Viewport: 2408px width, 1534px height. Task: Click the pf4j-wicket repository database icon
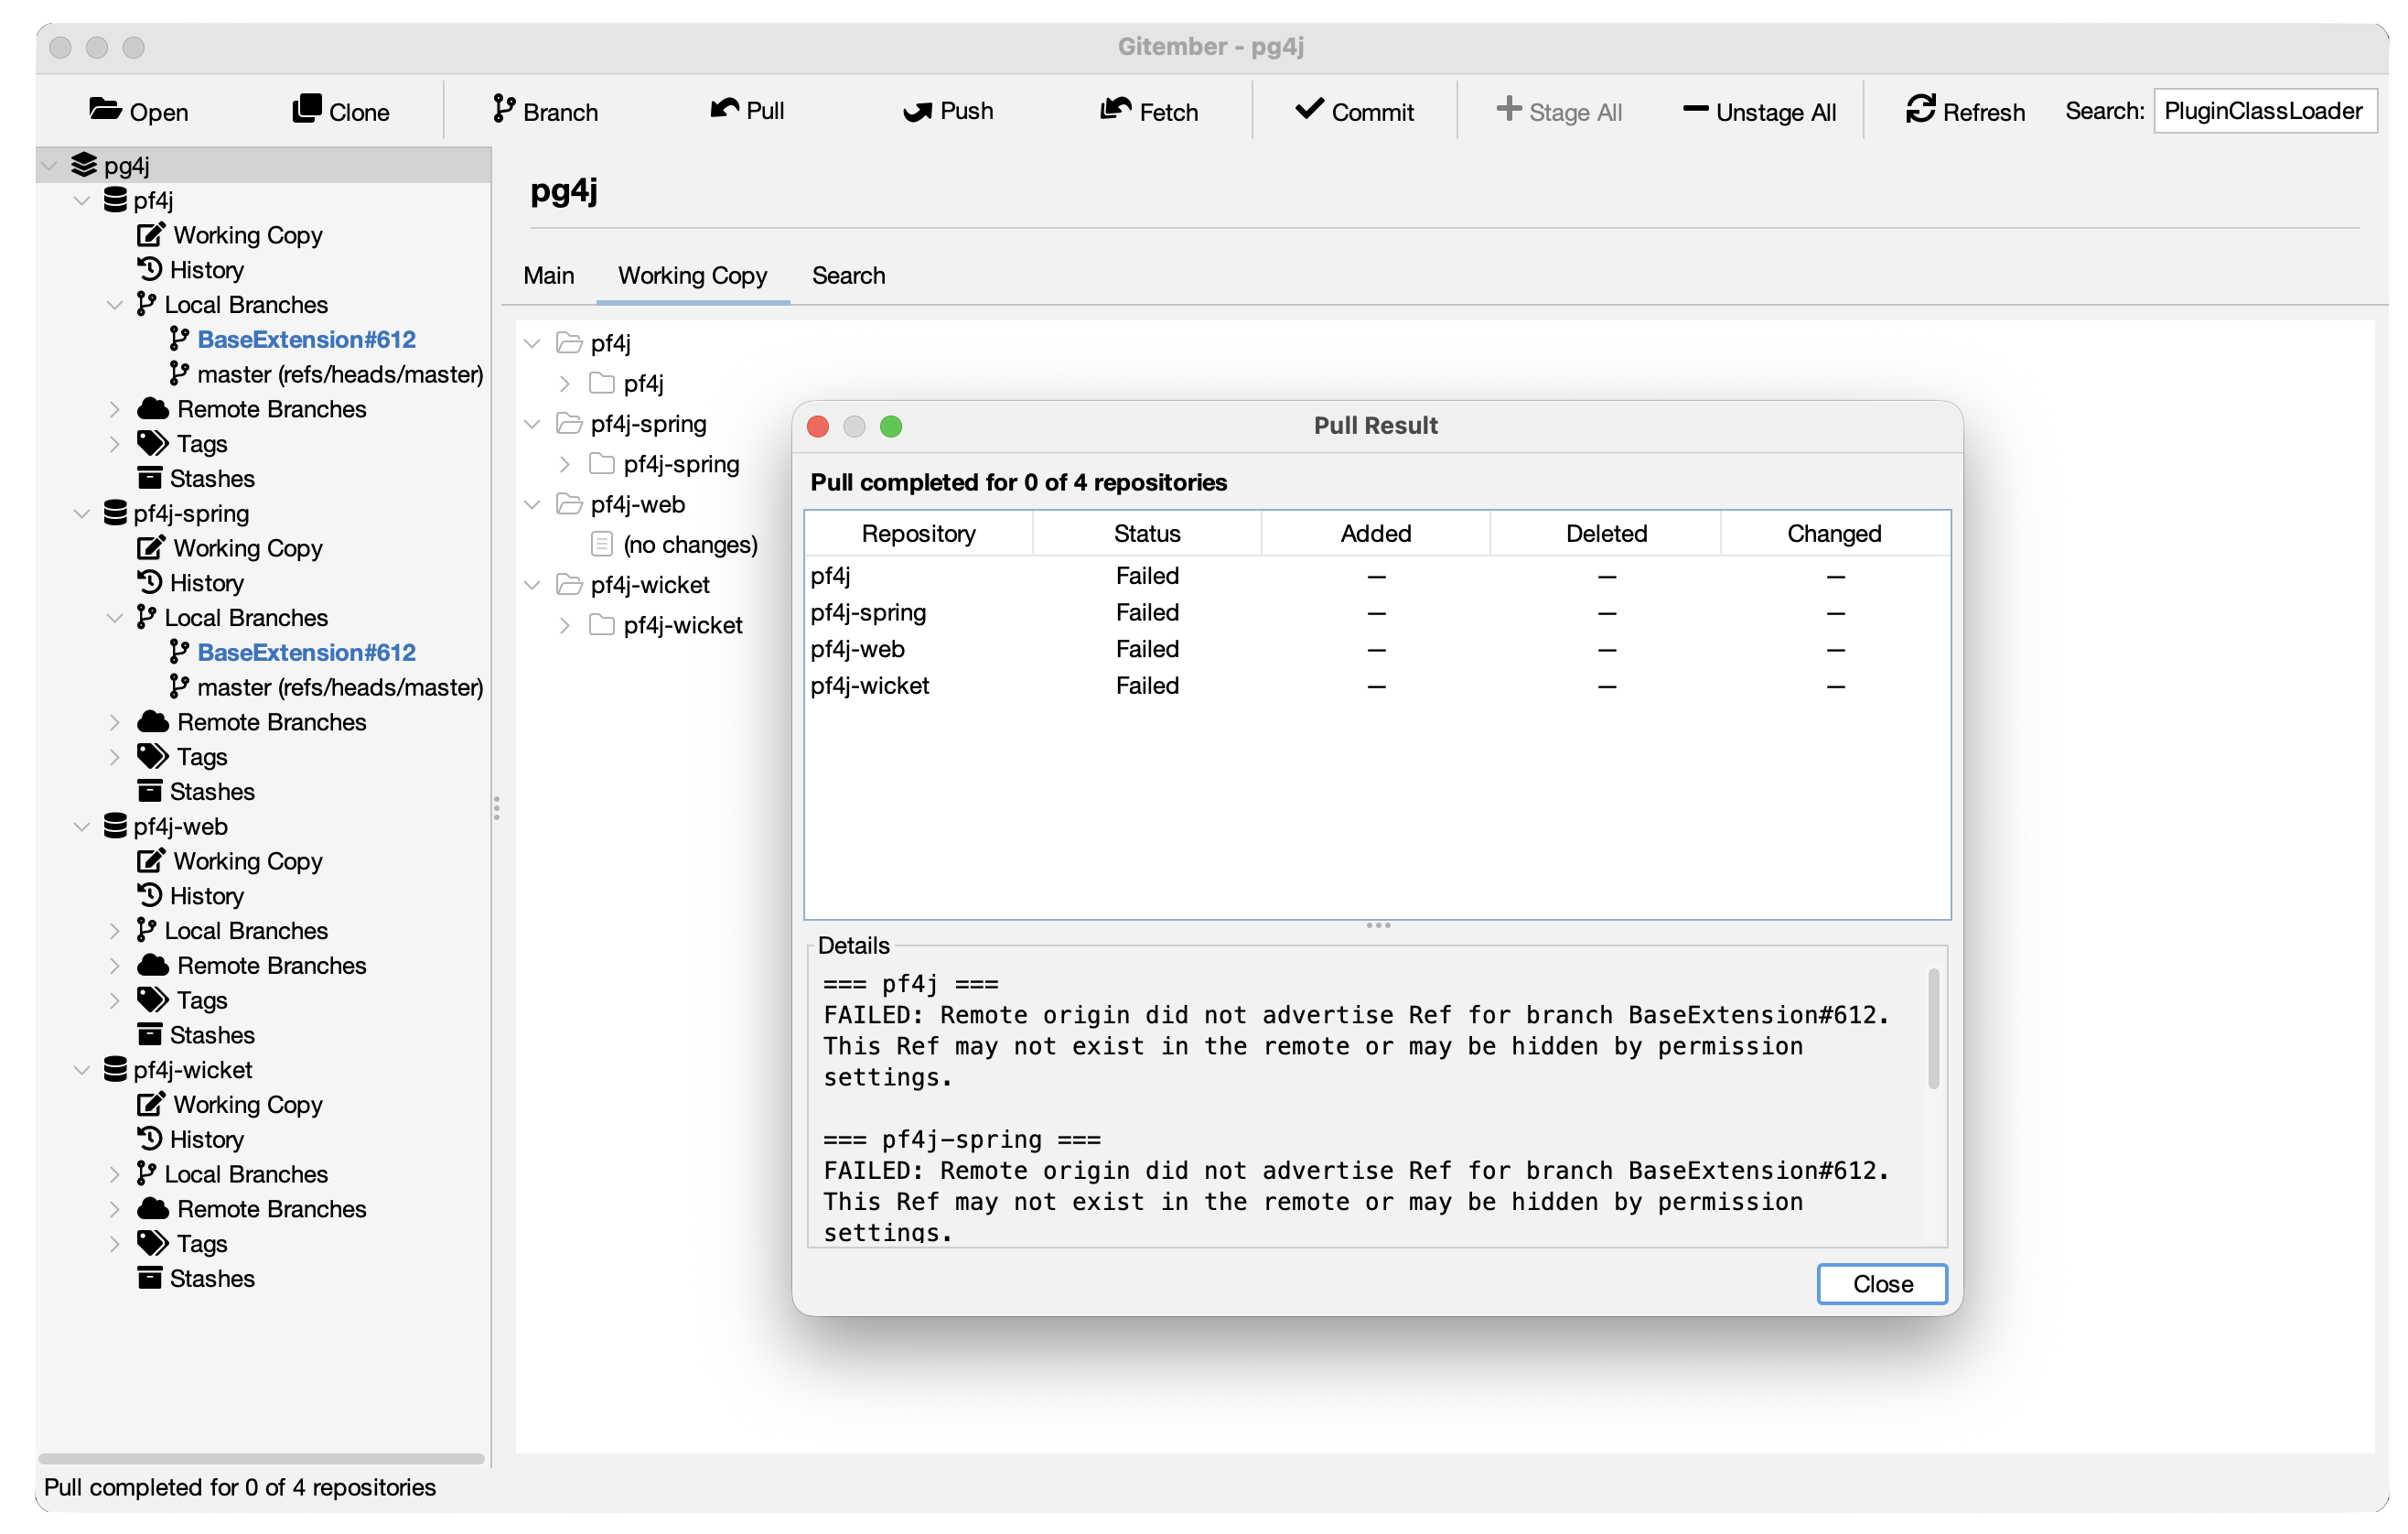[x=116, y=1070]
